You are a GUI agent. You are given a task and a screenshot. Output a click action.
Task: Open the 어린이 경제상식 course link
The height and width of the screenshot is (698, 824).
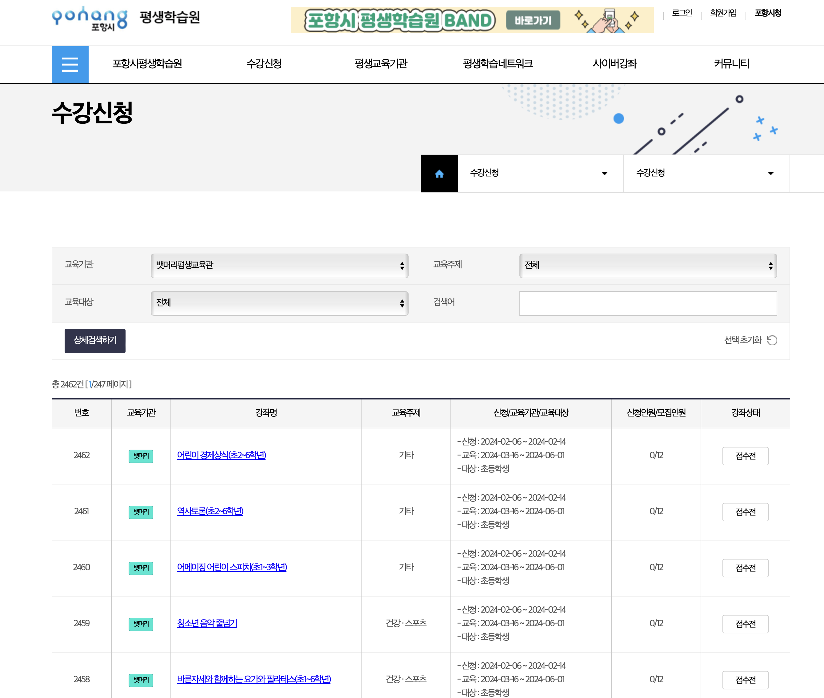pyautogui.click(x=222, y=455)
